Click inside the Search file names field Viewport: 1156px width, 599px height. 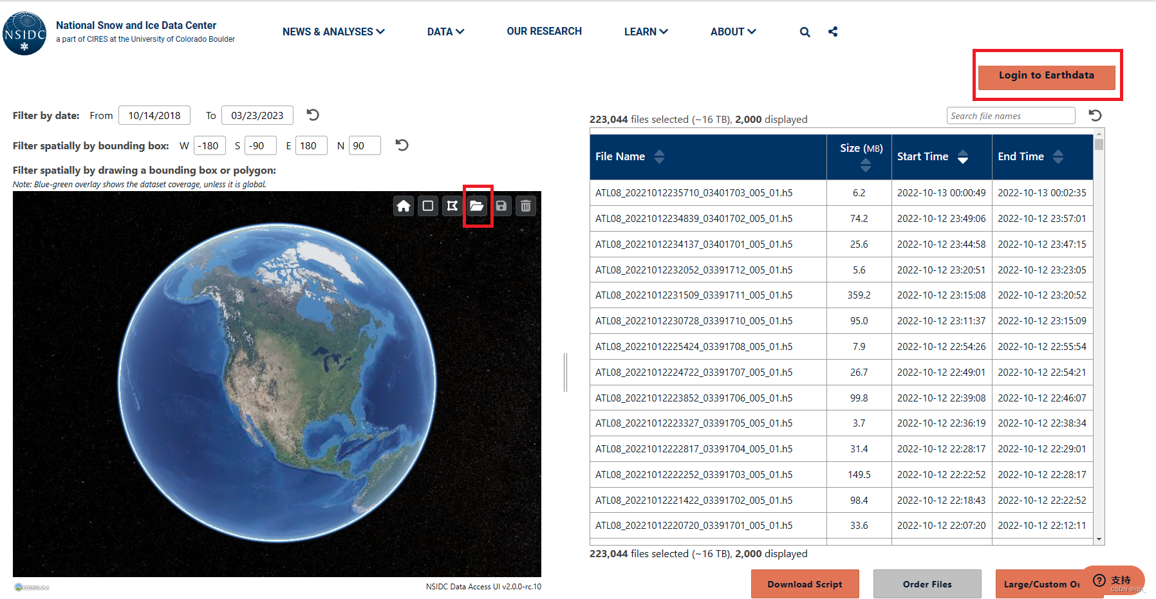[1010, 115]
